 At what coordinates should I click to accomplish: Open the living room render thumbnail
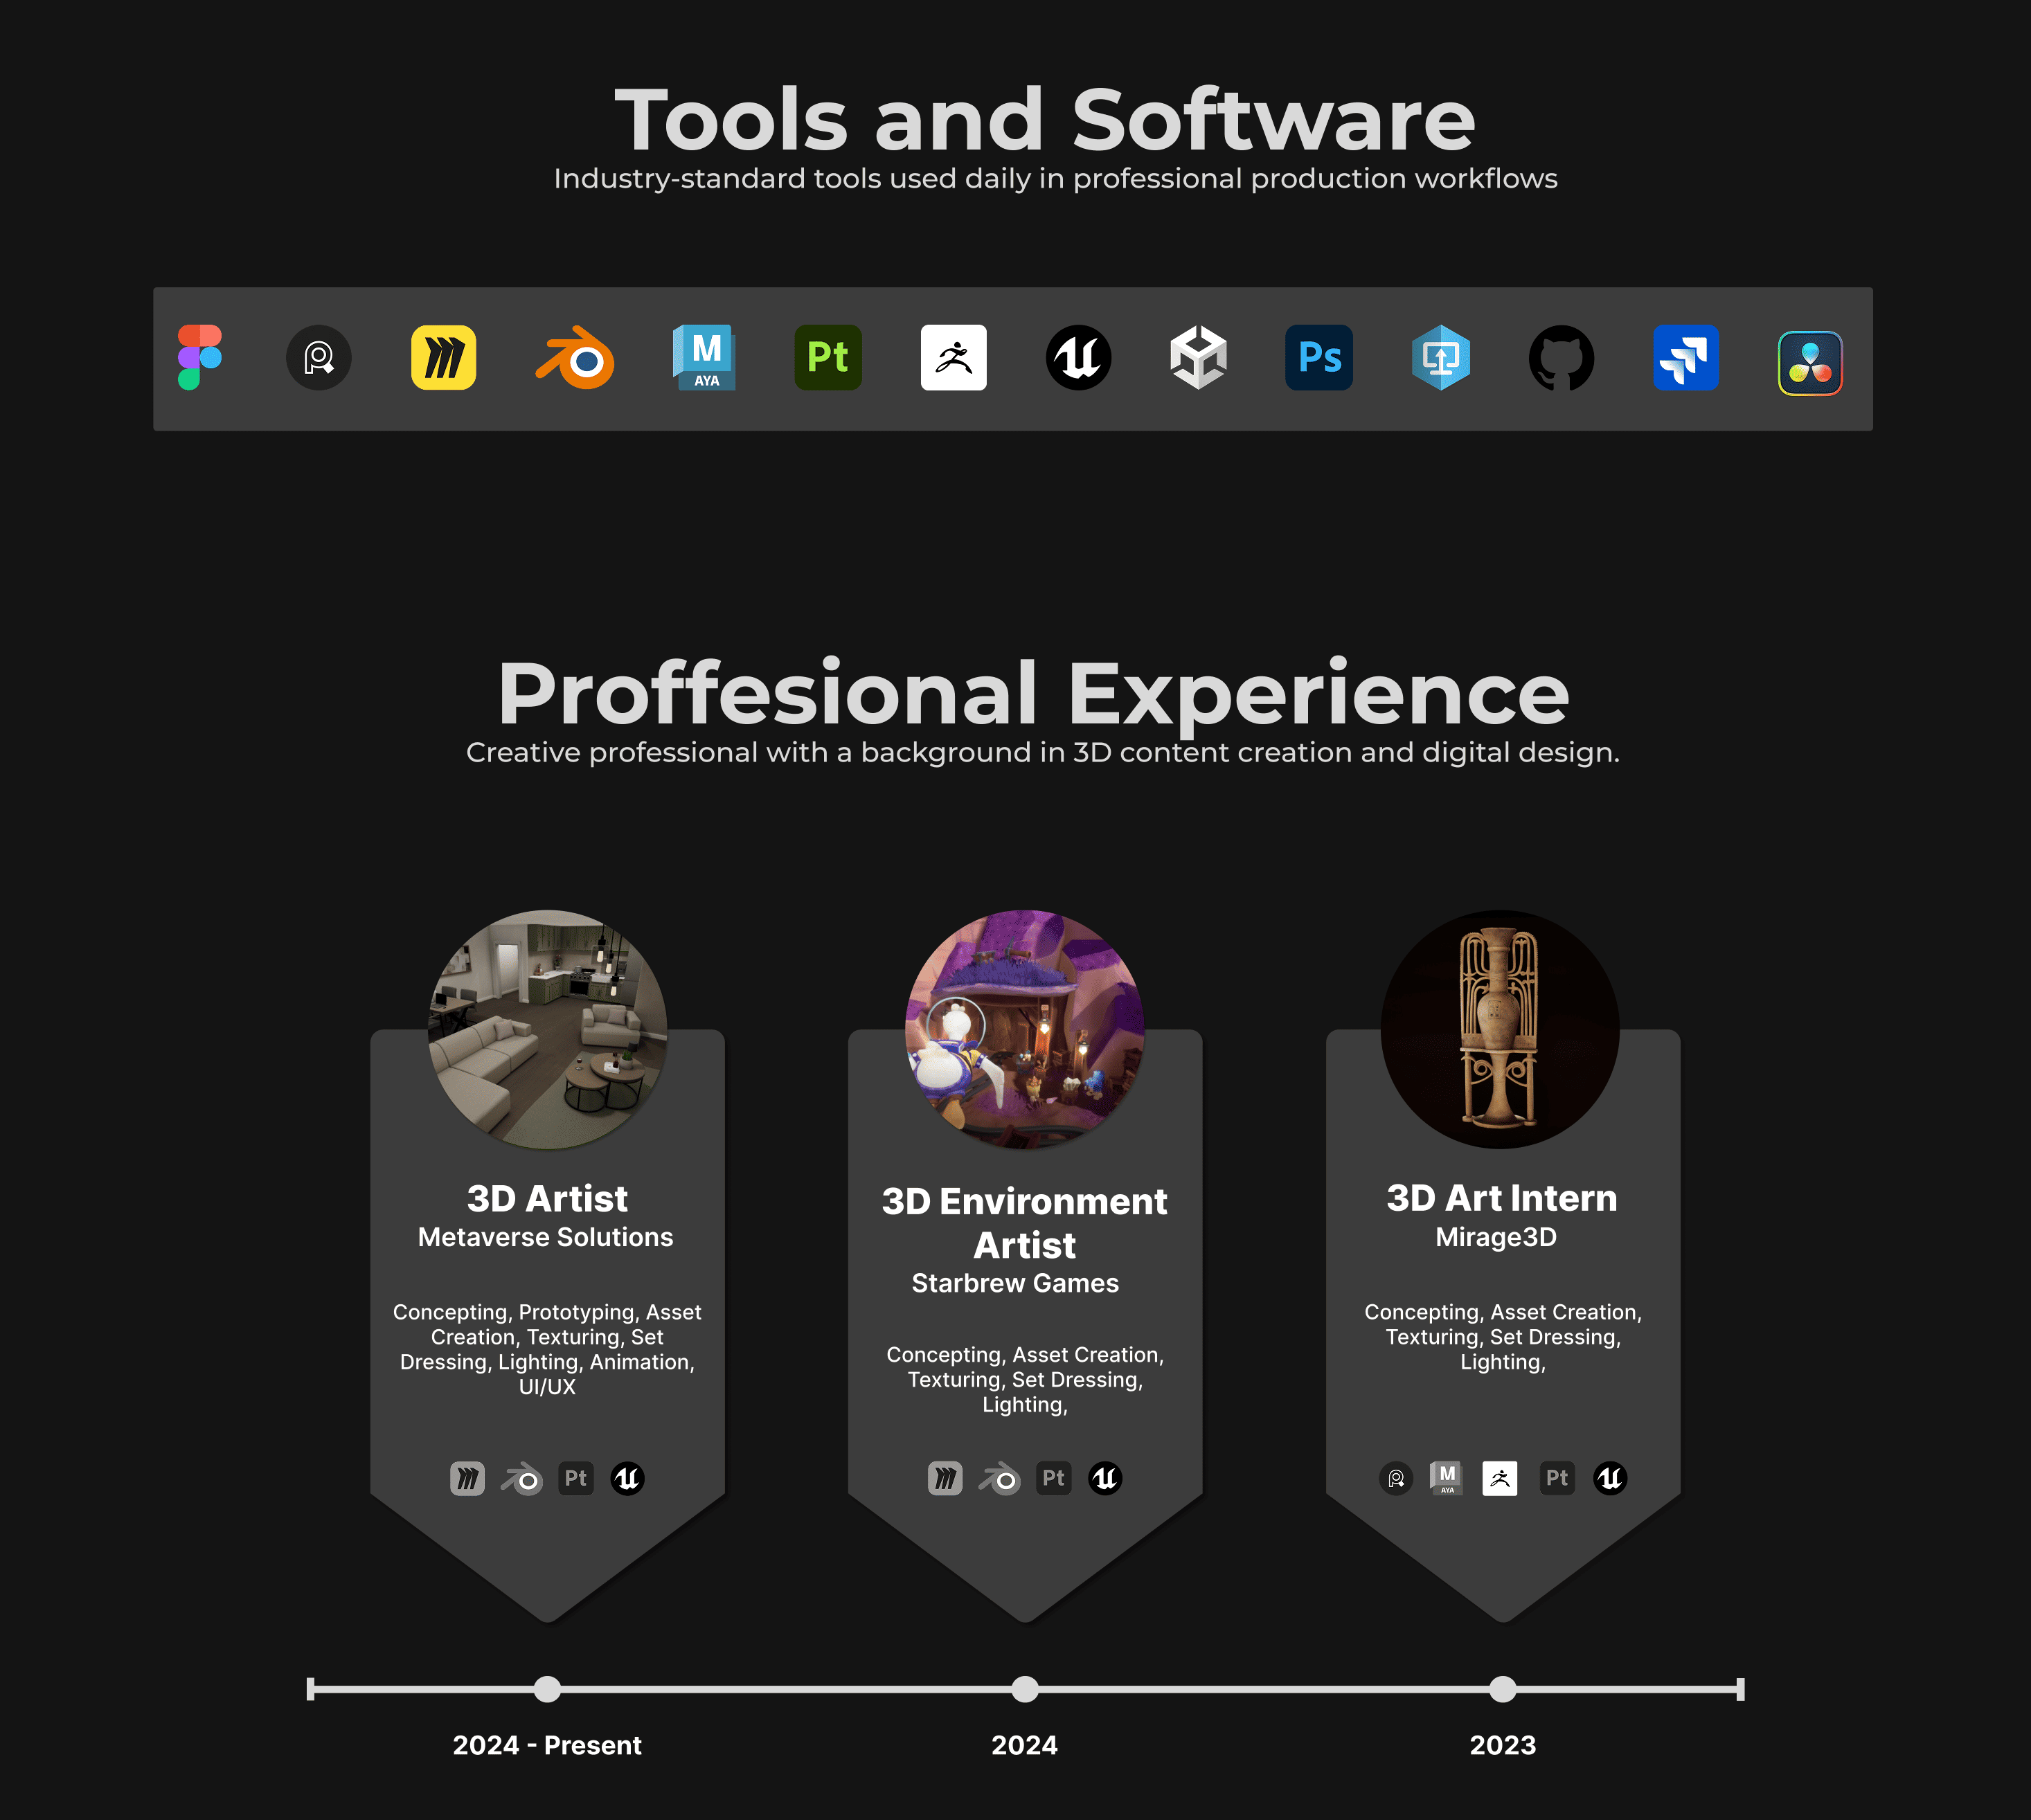[548, 1029]
